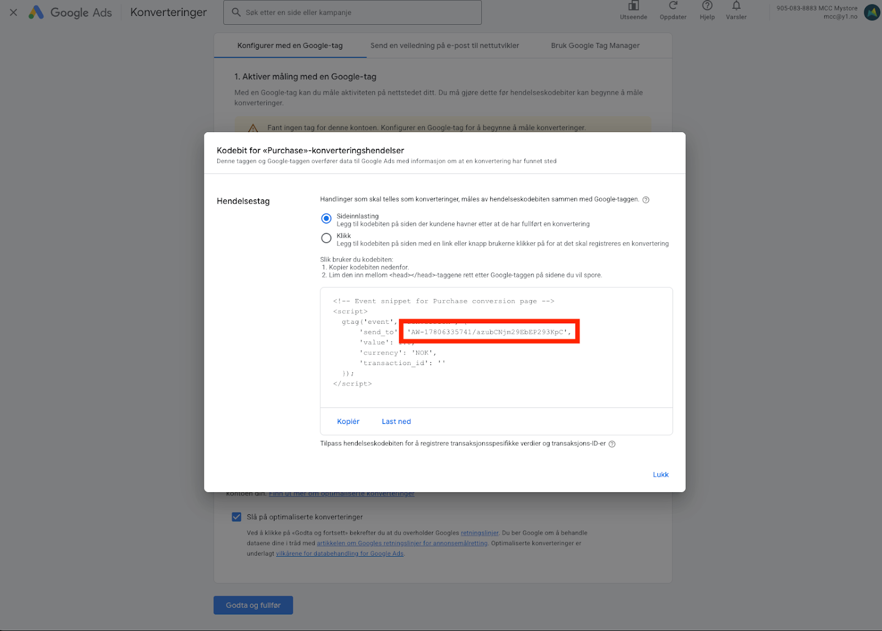Open the Utseende appearance icon
The height and width of the screenshot is (631, 882).
point(633,6)
